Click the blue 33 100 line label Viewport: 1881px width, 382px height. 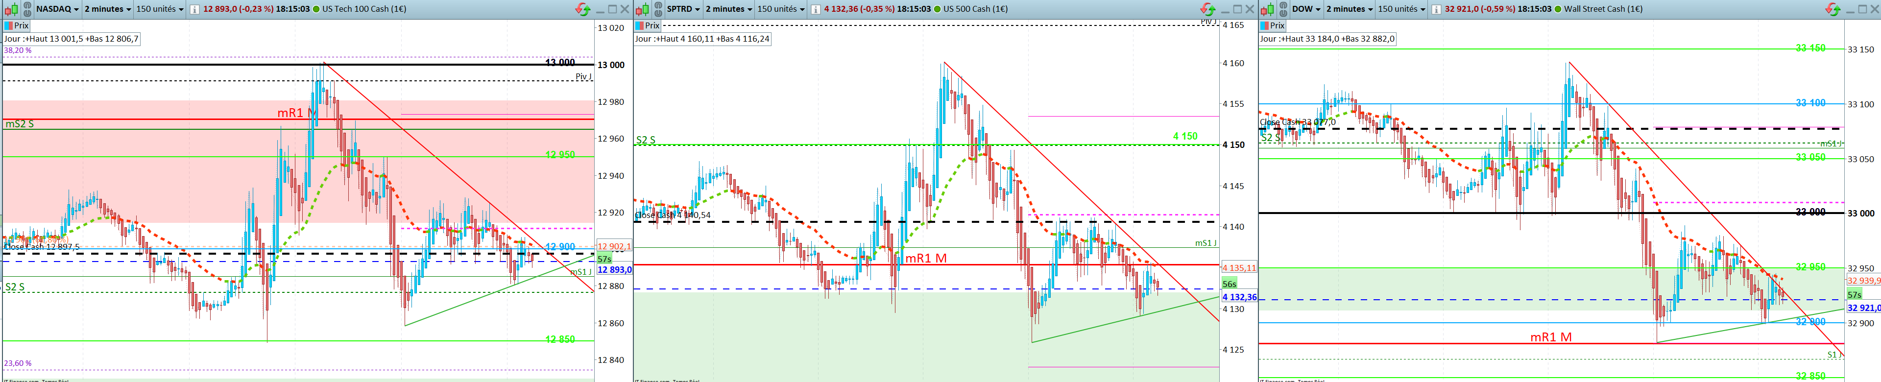1810,103
